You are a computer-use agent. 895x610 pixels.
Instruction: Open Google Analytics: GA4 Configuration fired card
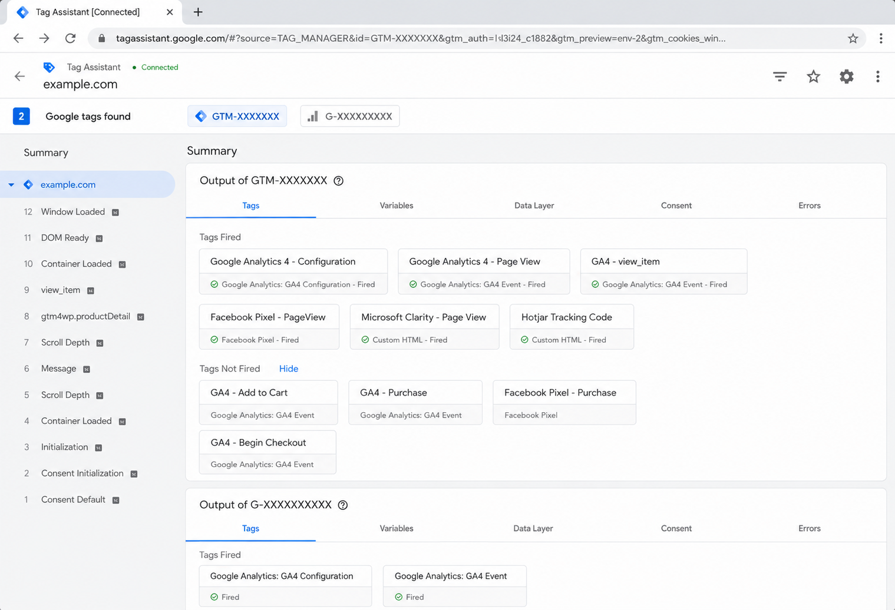[285, 586]
